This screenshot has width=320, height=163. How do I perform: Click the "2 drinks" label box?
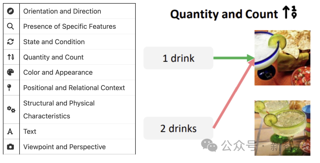pos(178,128)
